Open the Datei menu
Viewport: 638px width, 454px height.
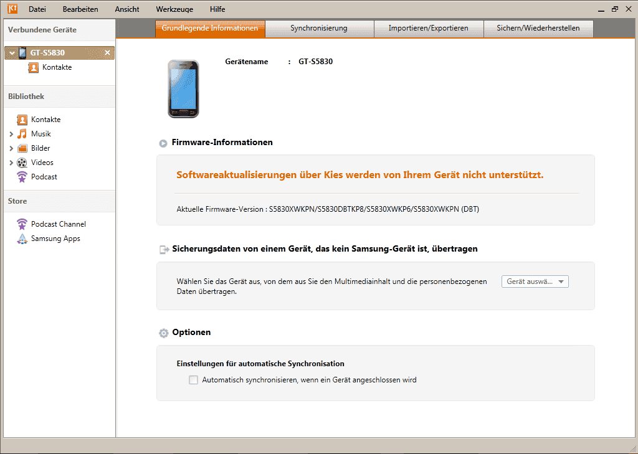click(x=37, y=9)
